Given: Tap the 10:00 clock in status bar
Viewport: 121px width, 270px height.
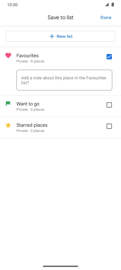Looking at the screenshot, I should coord(12,5).
